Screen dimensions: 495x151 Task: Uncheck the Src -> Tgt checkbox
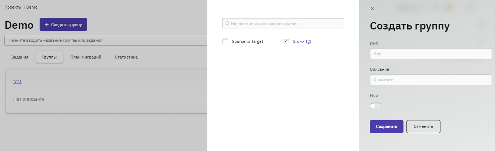286,41
